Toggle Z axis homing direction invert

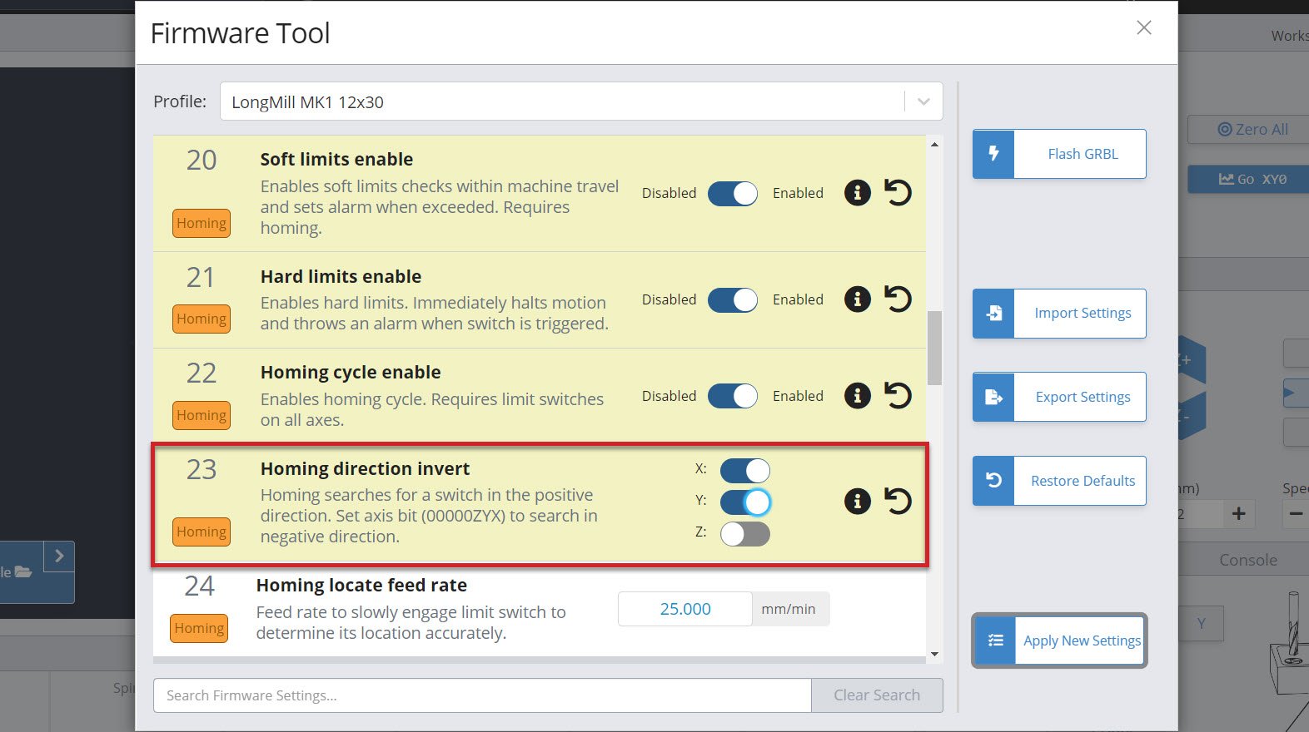(744, 533)
